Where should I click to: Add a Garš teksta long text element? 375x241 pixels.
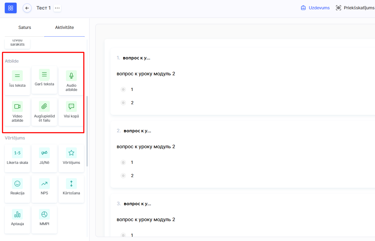pos(44,75)
